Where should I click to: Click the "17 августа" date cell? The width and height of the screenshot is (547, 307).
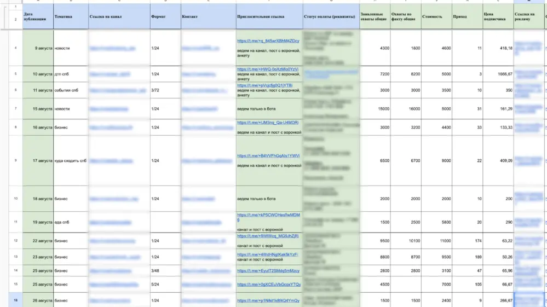tap(38, 161)
